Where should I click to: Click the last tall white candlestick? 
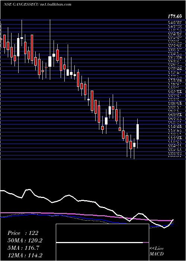tap(138, 132)
